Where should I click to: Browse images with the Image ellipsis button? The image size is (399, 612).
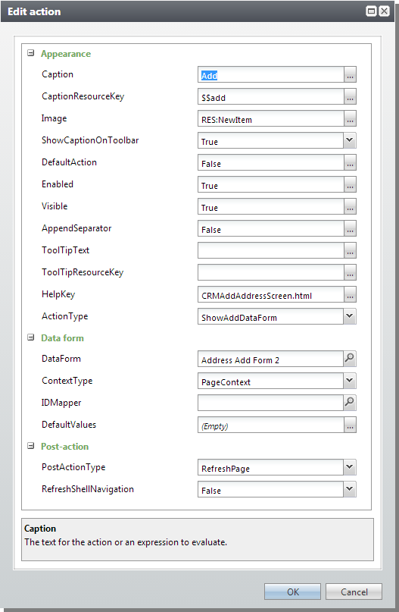tap(350, 118)
